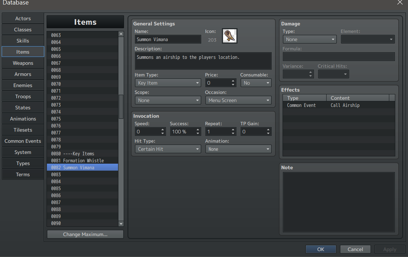Click the Price stepper up arrow
This screenshot has width=408, height=257.
[x=233, y=81]
